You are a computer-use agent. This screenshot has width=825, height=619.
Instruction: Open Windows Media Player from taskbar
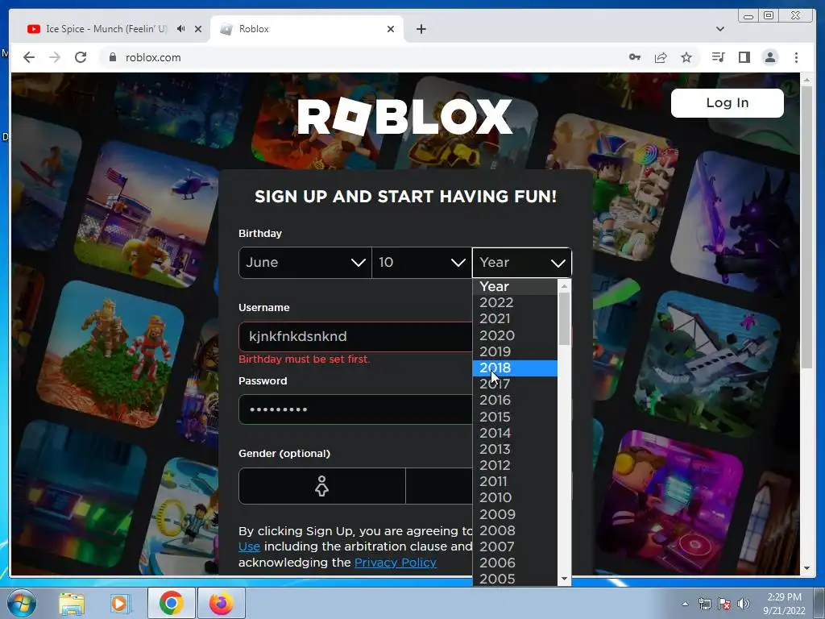pyautogui.click(x=119, y=603)
